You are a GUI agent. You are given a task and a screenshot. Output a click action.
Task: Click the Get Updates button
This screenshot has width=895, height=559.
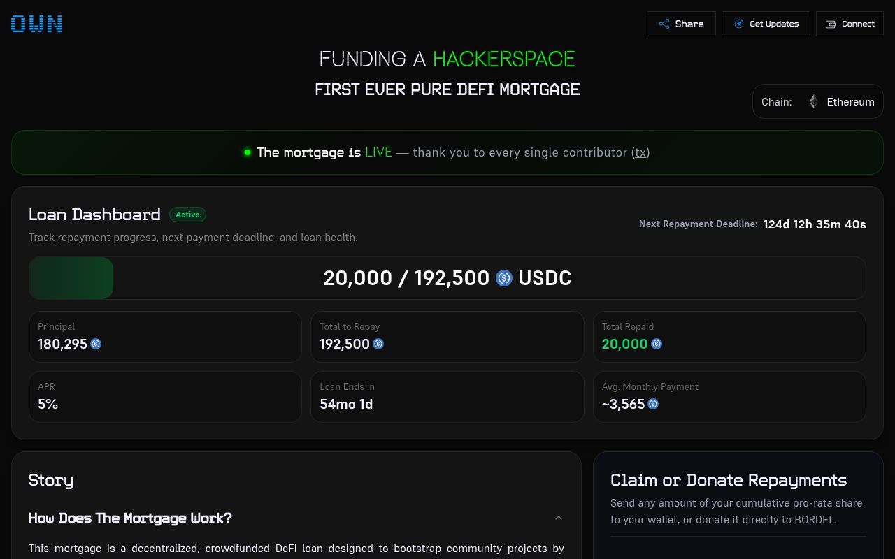coord(766,24)
